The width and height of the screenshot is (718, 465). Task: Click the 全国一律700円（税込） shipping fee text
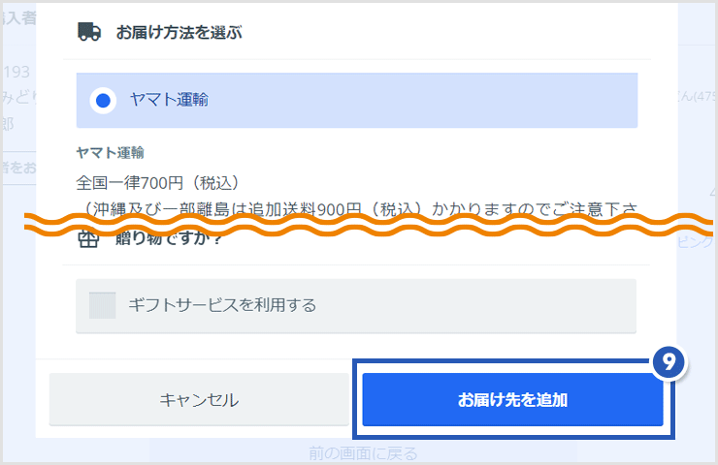click(157, 183)
